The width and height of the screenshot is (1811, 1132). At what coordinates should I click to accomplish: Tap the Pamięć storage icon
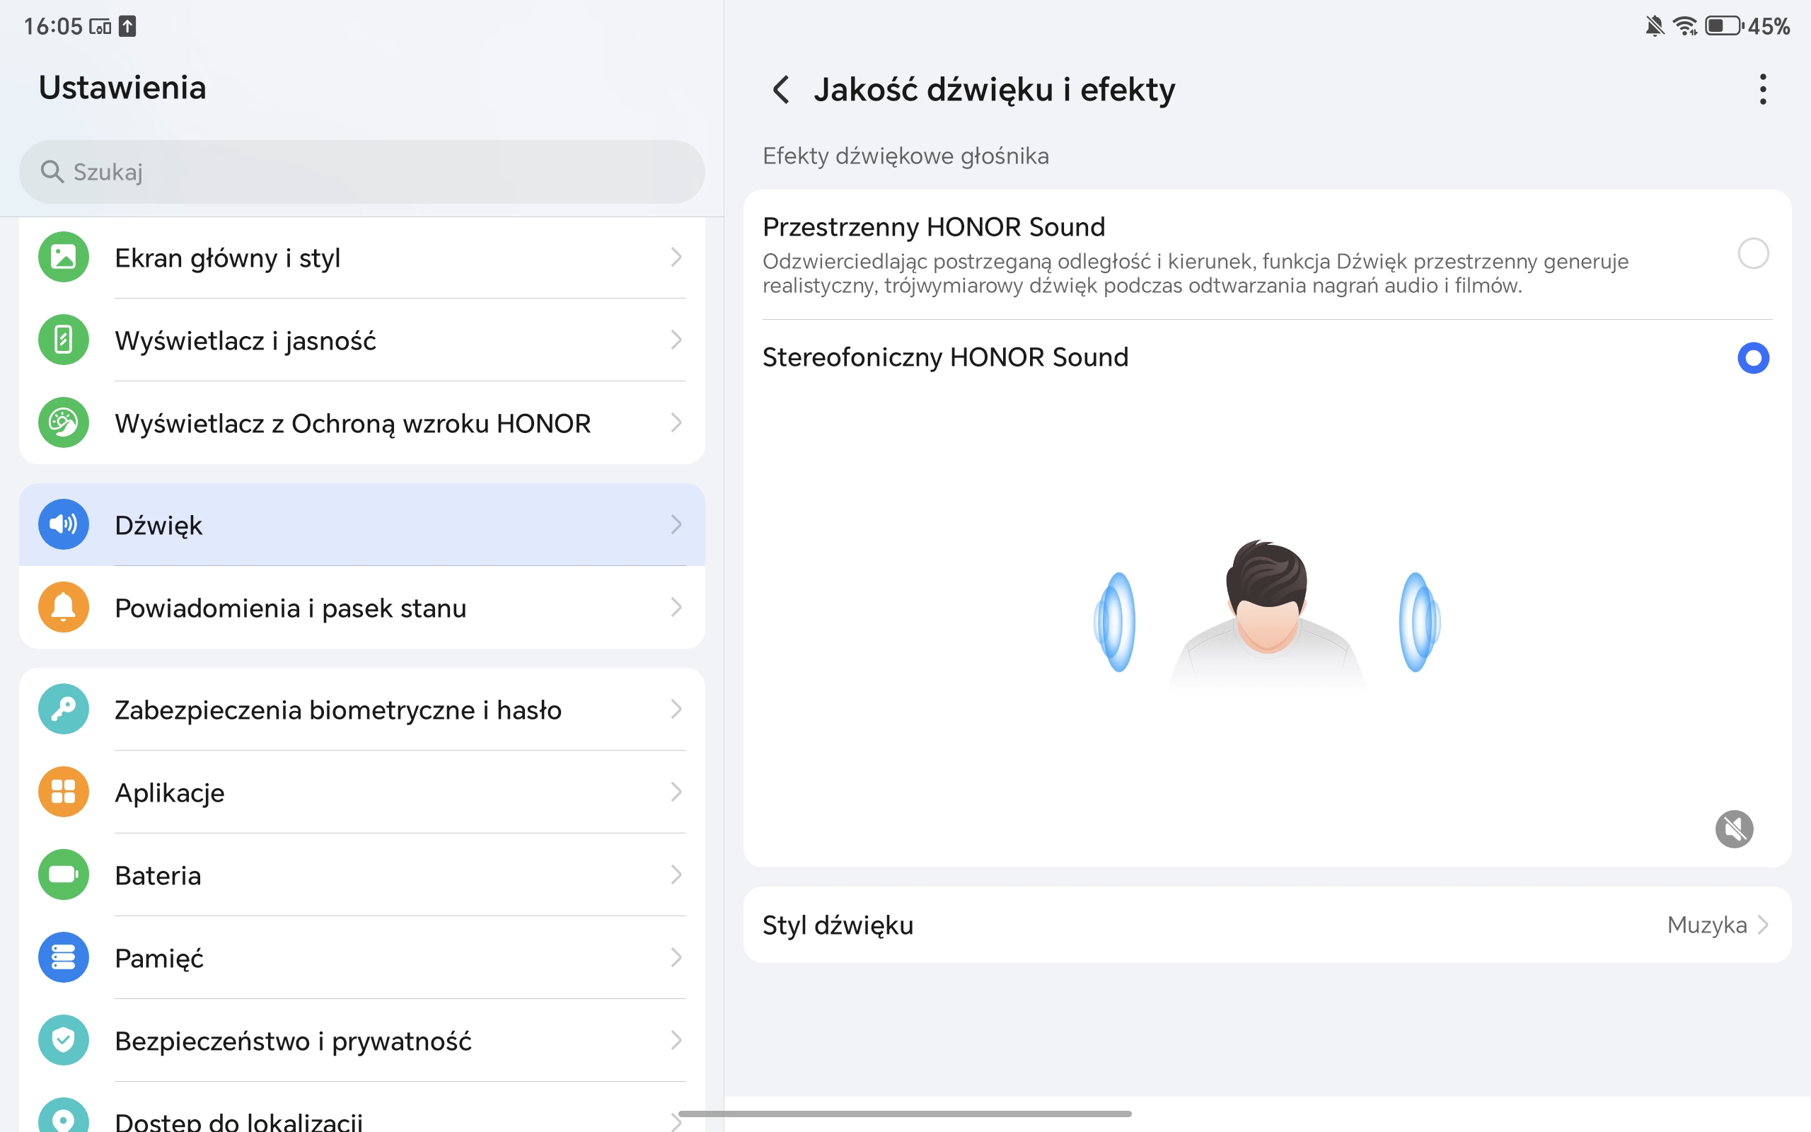[x=64, y=957]
